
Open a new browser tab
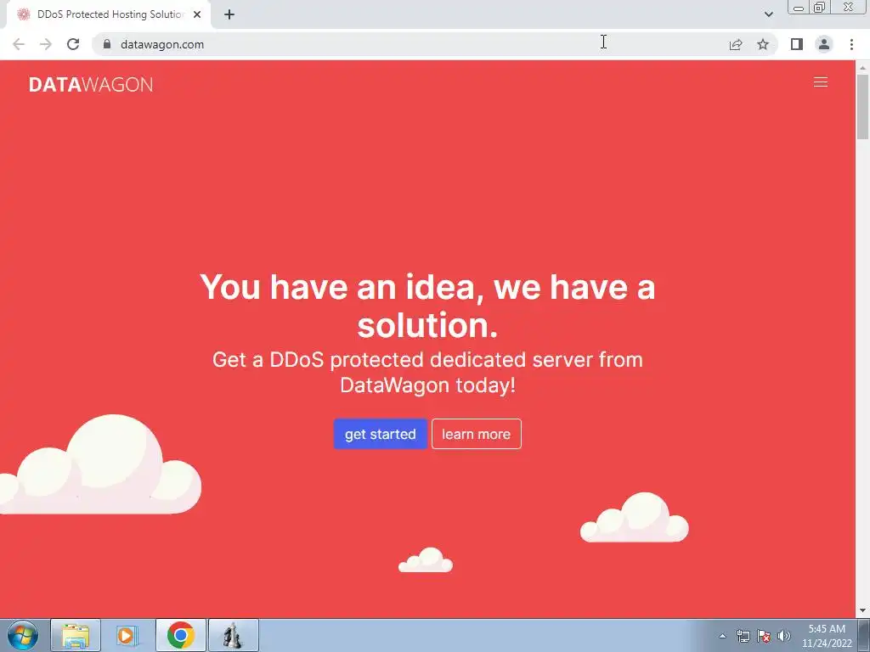[229, 14]
